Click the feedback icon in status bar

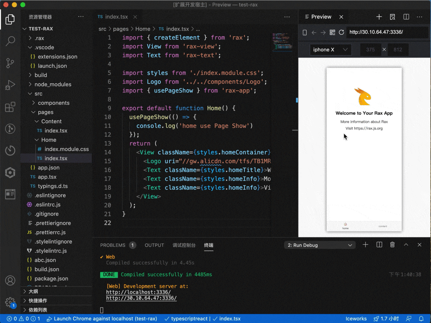pyautogui.click(x=409, y=319)
